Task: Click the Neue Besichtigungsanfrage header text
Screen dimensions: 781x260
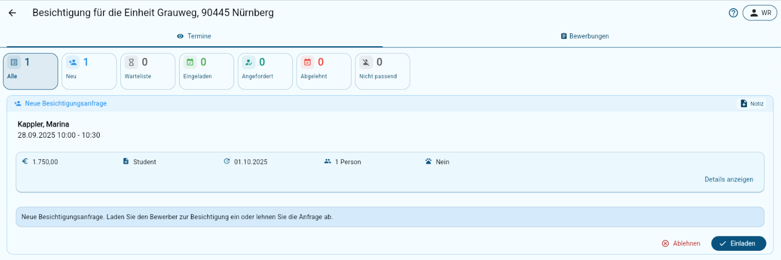Action: click(x=66, y=103)
